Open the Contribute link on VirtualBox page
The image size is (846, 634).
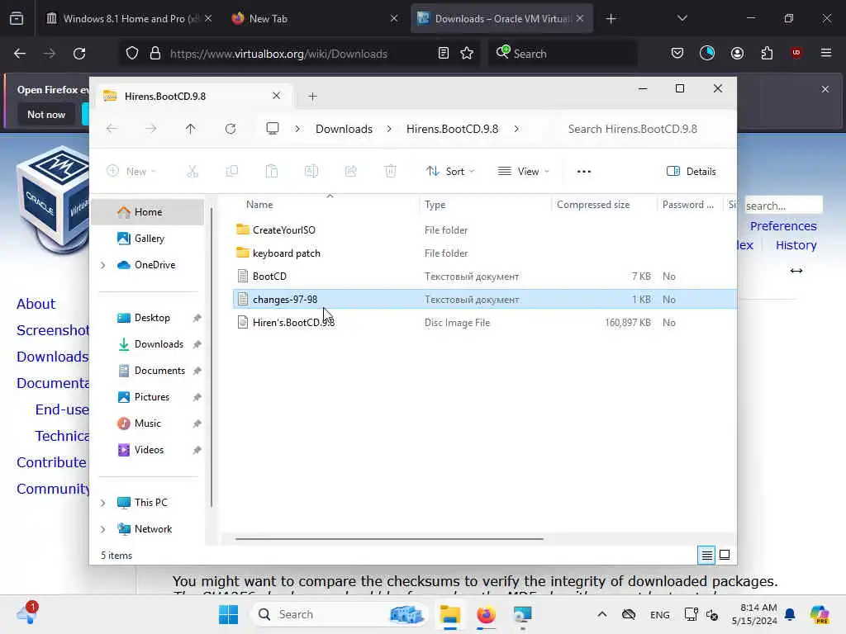pyautogui.click(x=51, y=462)
